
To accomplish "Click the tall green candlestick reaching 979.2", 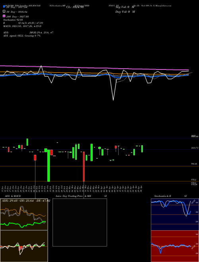I will pos(49,166).
